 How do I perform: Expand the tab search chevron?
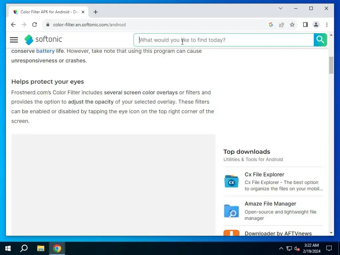pyautogui.click(x=280, y=8)
